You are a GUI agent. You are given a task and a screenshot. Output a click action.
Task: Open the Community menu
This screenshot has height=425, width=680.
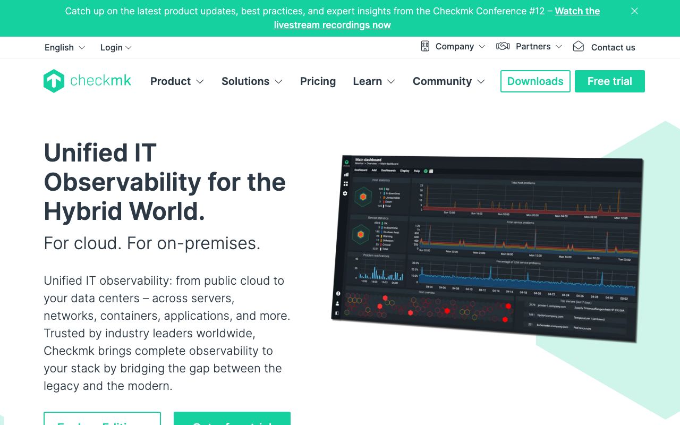[442, 81]
